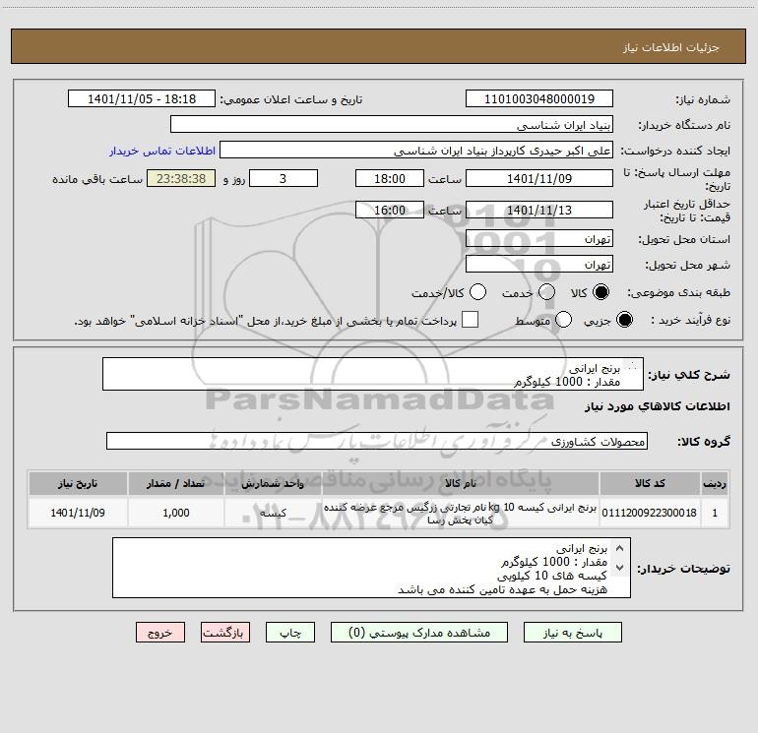Open مشاهده مدارک پیوستی (0) button
The image size is (758, 733).
point(419,633)
